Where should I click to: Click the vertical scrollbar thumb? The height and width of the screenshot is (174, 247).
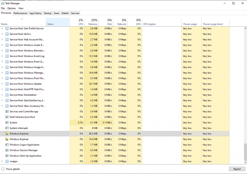[x=245, y=152]
